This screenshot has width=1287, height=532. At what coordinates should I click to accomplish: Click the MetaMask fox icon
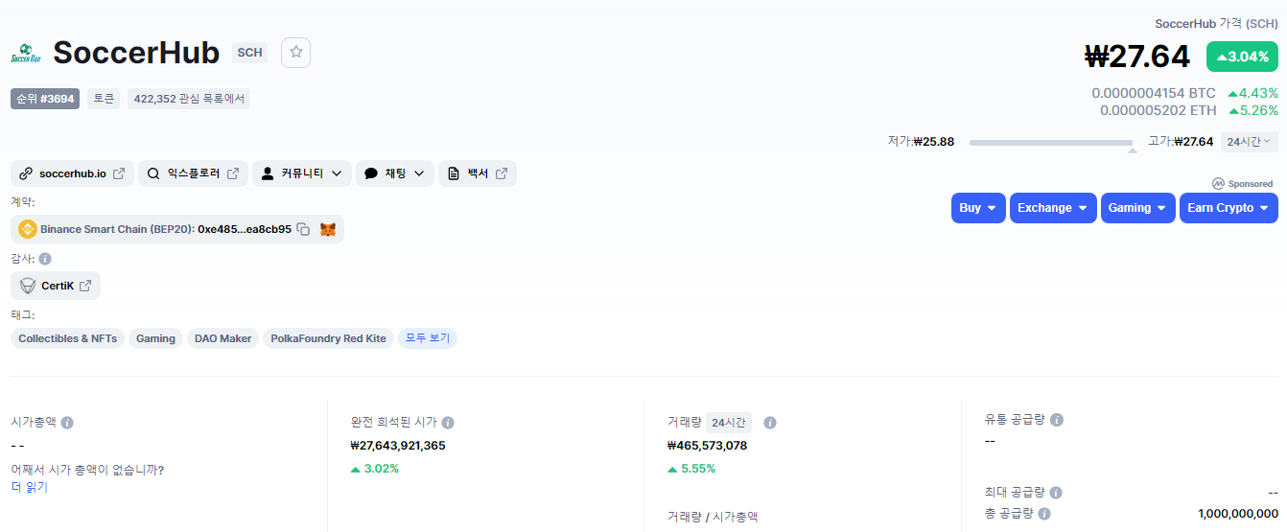(x=328, y=230)
